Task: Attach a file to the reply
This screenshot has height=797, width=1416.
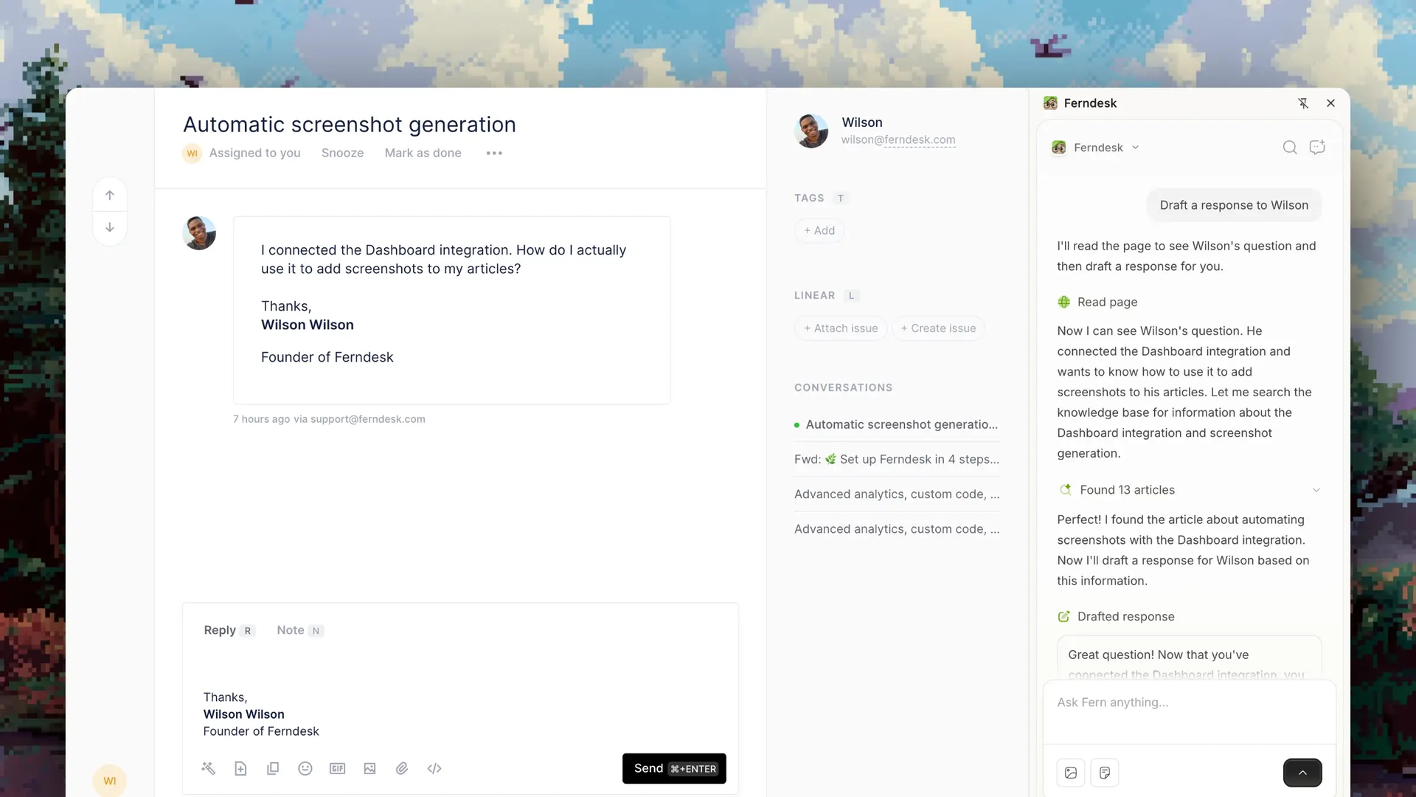Action: (x=402, y=768)
